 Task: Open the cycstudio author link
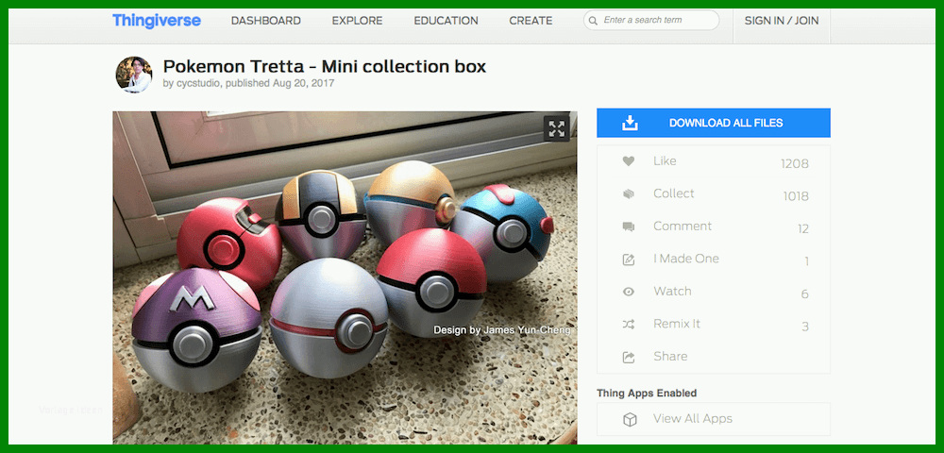pos(198,84)
